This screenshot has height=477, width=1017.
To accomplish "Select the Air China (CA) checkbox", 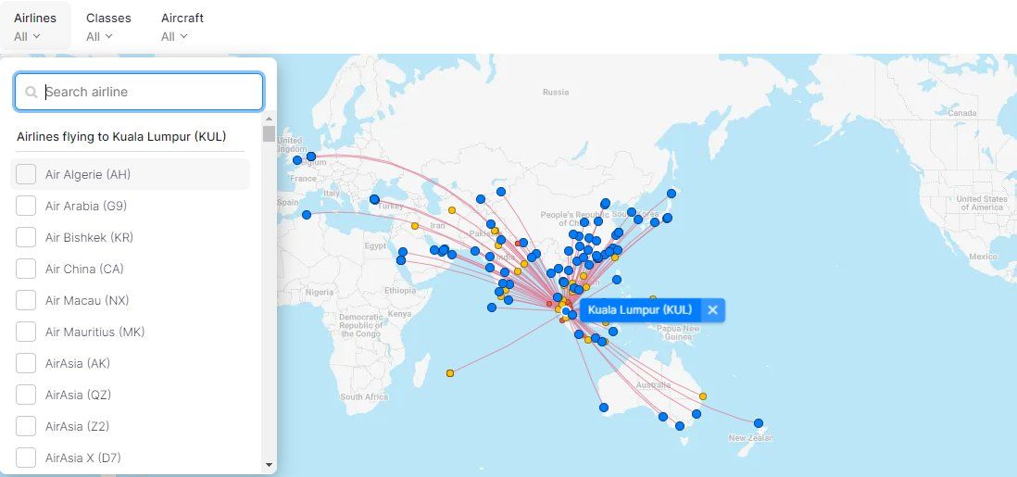I will pos(27,269).
